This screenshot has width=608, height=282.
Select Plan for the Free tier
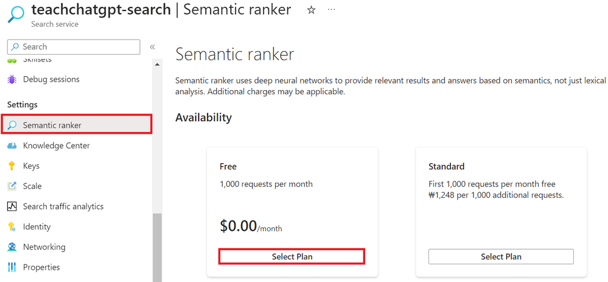coord(292,256)
